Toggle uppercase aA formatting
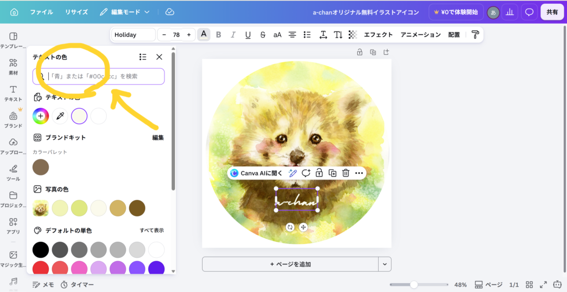Image resolution: width=567 pixels, height=292 pixels. tap(277, 35)
